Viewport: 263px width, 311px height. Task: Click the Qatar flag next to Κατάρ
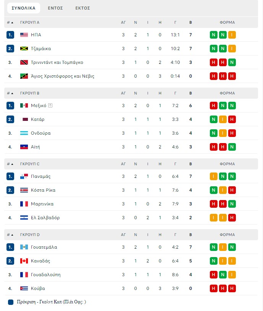[24, 119]
